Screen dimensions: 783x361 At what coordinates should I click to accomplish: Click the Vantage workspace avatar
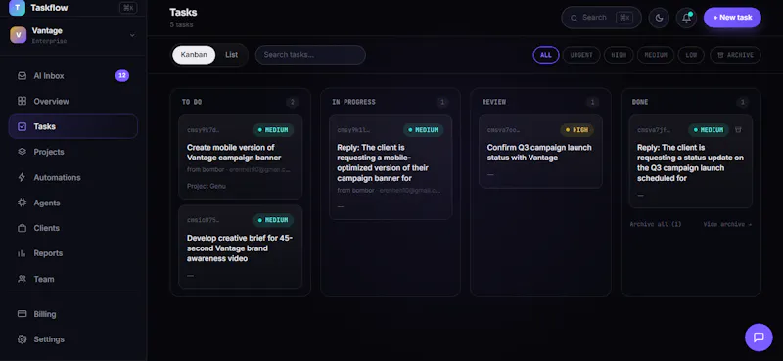coord(18,35)
